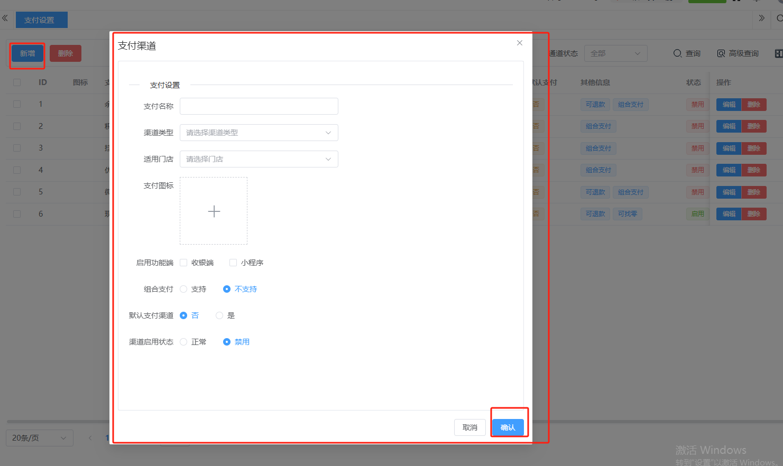The width and height of the screenshot is (783, 466).
Task: Click the 确认 button
Action: point(508,427)
